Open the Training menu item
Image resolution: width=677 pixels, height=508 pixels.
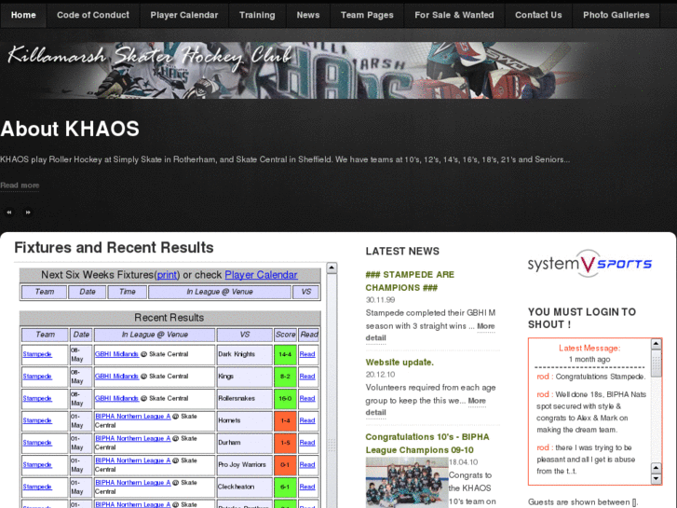(257, 15)
